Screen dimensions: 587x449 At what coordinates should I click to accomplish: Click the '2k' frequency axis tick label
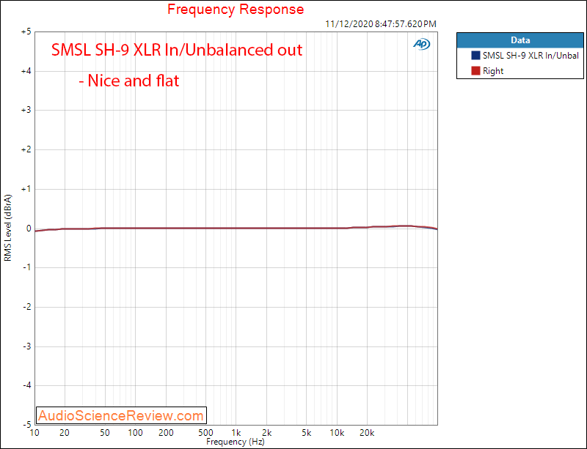[266, 433]
